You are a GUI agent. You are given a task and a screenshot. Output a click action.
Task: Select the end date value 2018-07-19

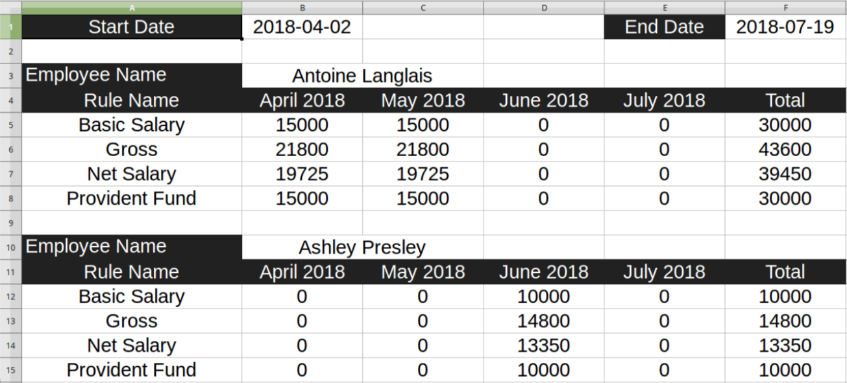[786, 27]
